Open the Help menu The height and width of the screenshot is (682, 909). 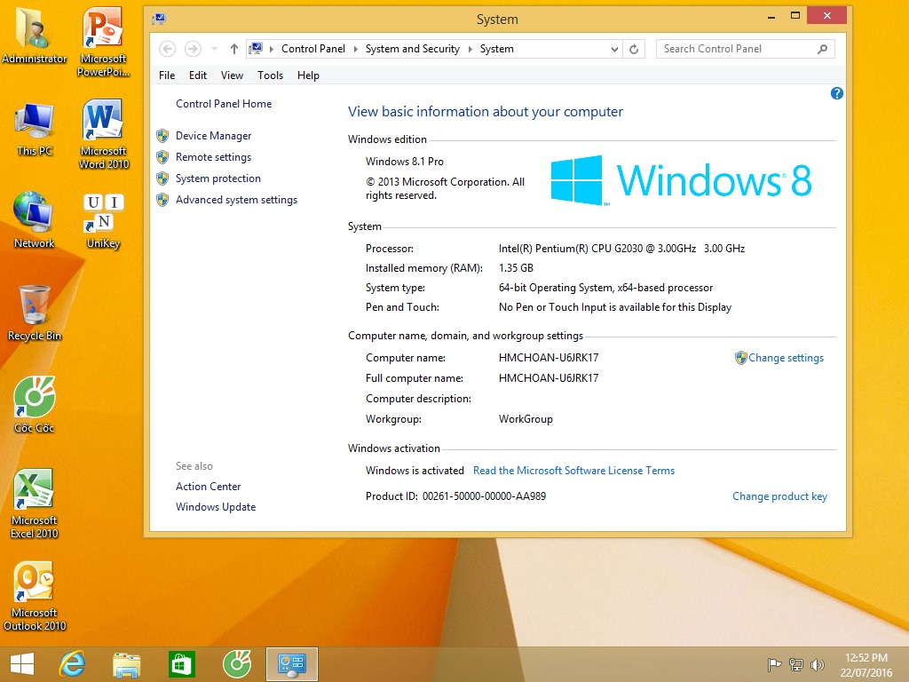tap(308, 75)
